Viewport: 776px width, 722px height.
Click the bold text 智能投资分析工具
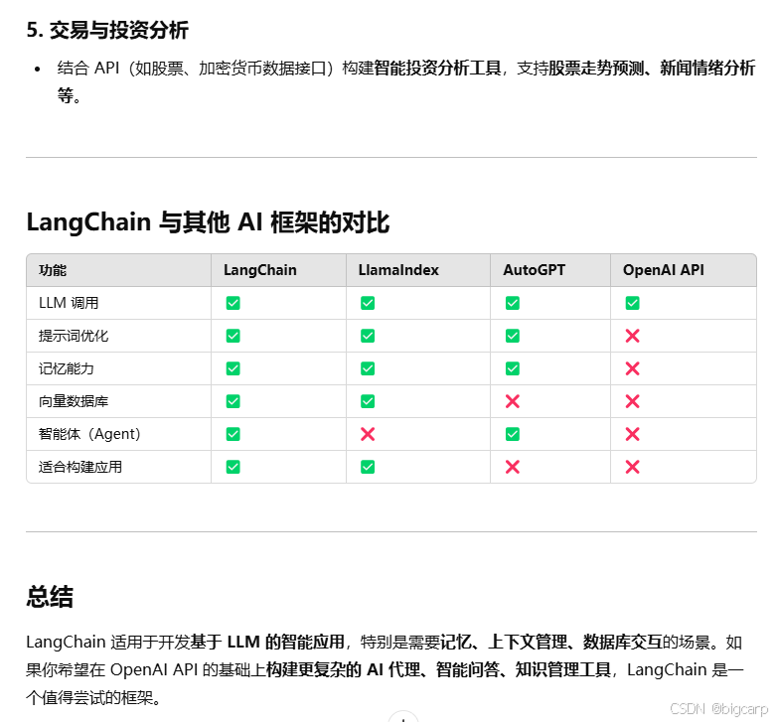437,68
